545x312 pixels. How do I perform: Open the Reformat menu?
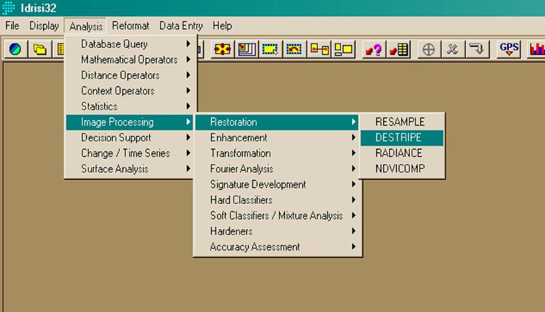pos(130,26)
